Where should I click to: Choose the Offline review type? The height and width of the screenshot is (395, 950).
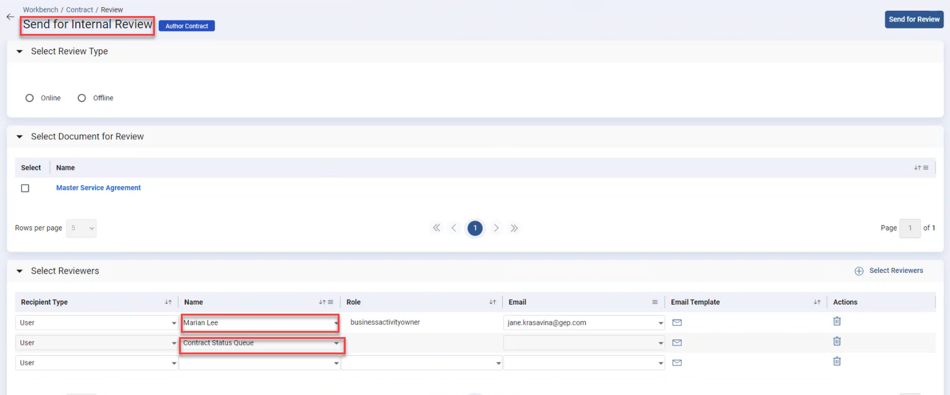pos(81,98)
